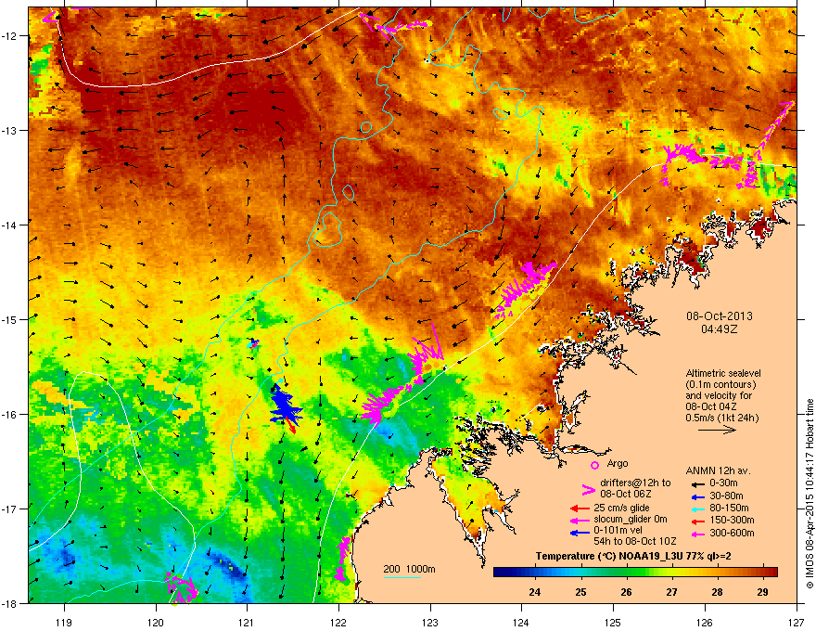Click the color bar tick label 26
The height and width of the screenshot is (631, 816).
click(627, 592)
